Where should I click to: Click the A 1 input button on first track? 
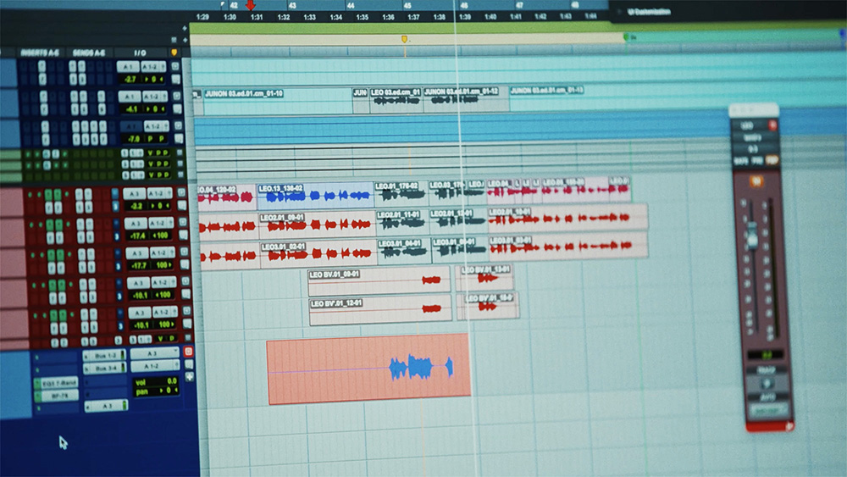(x=128, y=67)
